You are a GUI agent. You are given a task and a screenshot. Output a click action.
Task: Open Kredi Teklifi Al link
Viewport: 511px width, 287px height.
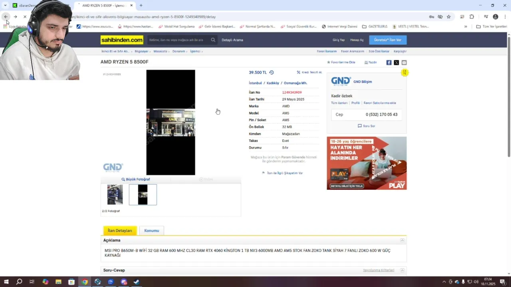point(309,73)
